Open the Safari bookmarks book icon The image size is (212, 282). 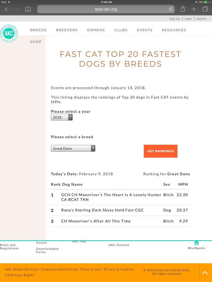(x=28, y=9)
